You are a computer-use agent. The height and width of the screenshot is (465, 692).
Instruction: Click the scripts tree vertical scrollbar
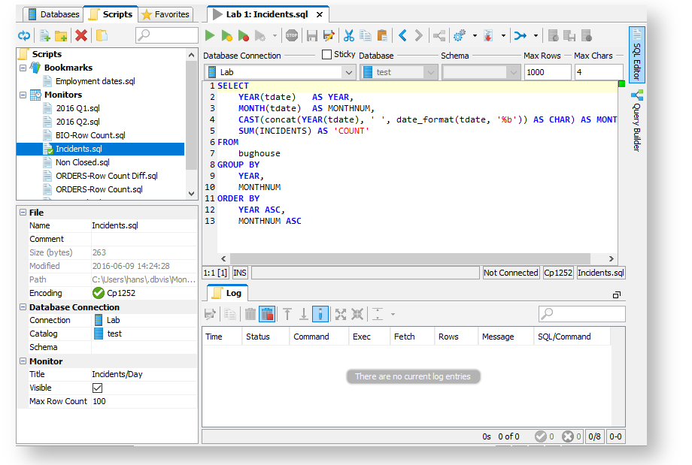coord(191,115)
